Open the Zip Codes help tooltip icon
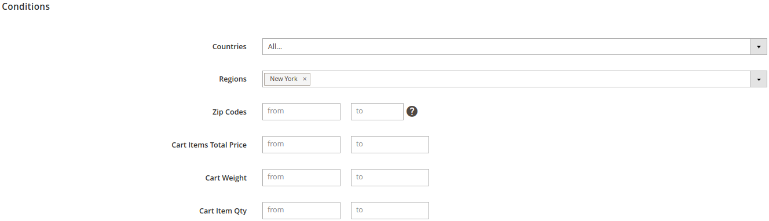This screenshot has width=769, height=221. click(x=412, y=112)
